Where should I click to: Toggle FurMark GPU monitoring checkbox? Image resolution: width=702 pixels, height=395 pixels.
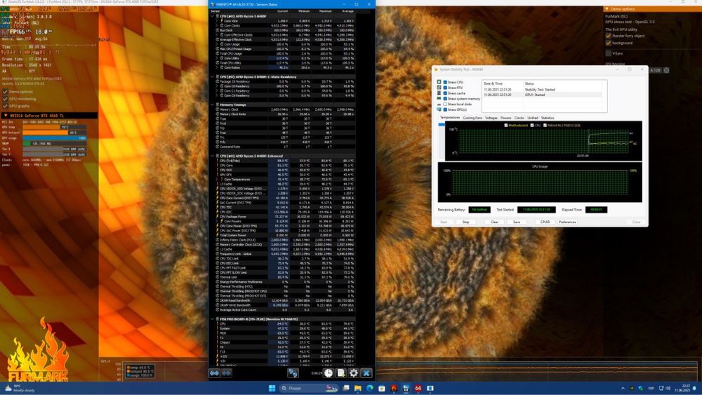(5, 99)
